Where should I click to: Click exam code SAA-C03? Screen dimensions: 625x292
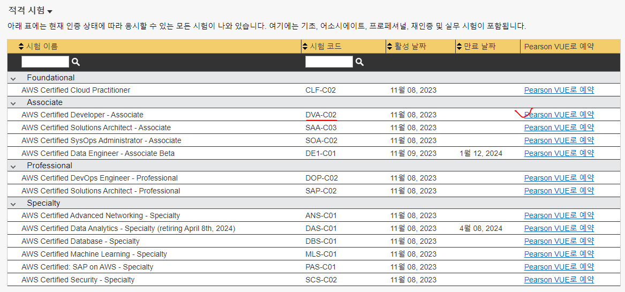click(x=321, y=128)
